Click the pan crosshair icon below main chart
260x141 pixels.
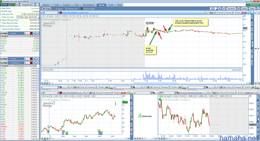tap(42, 83)
